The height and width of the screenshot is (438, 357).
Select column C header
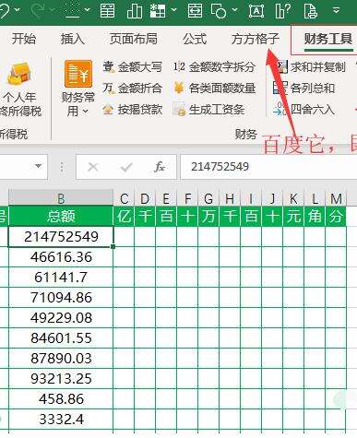(x=124, y=198)
